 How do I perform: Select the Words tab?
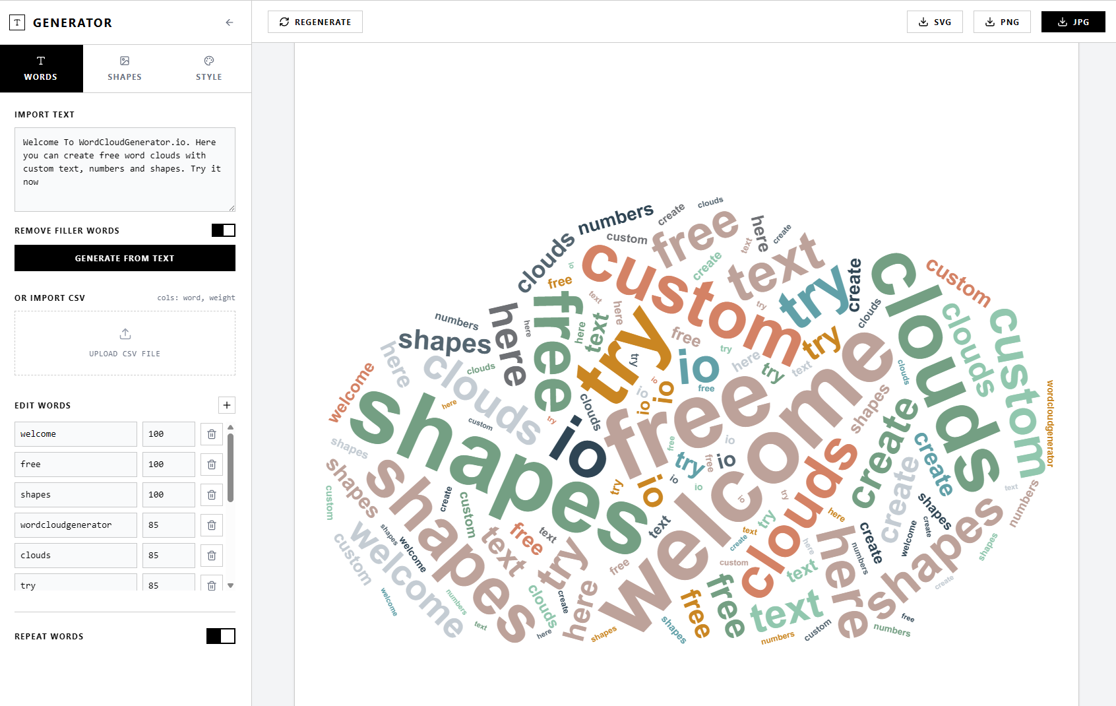point(42,68)
